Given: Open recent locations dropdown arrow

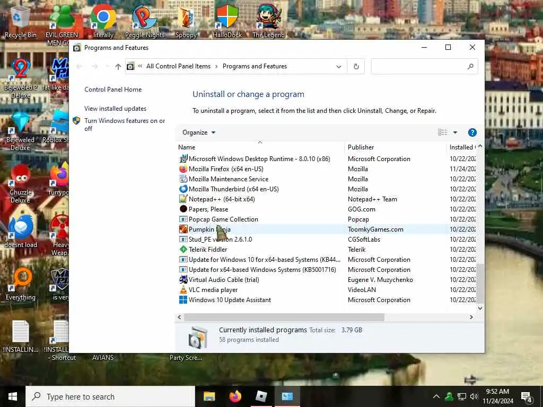Looking at the screenshot, I should (107, 66).
